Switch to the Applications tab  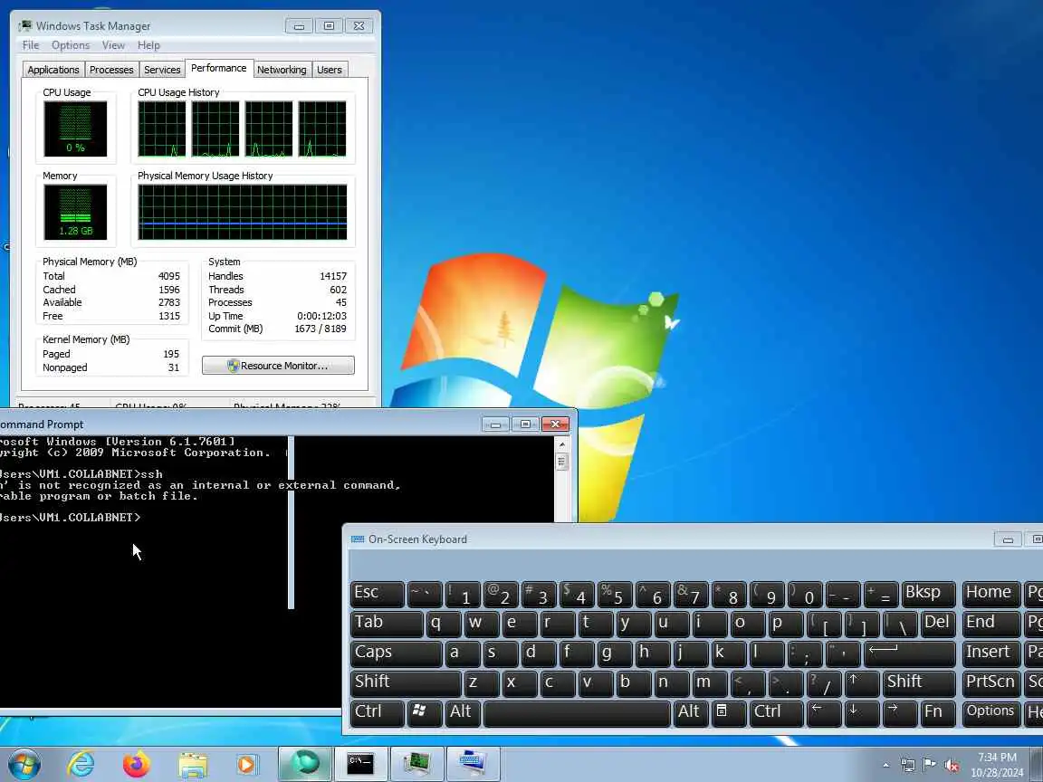[x=53, y=70]
